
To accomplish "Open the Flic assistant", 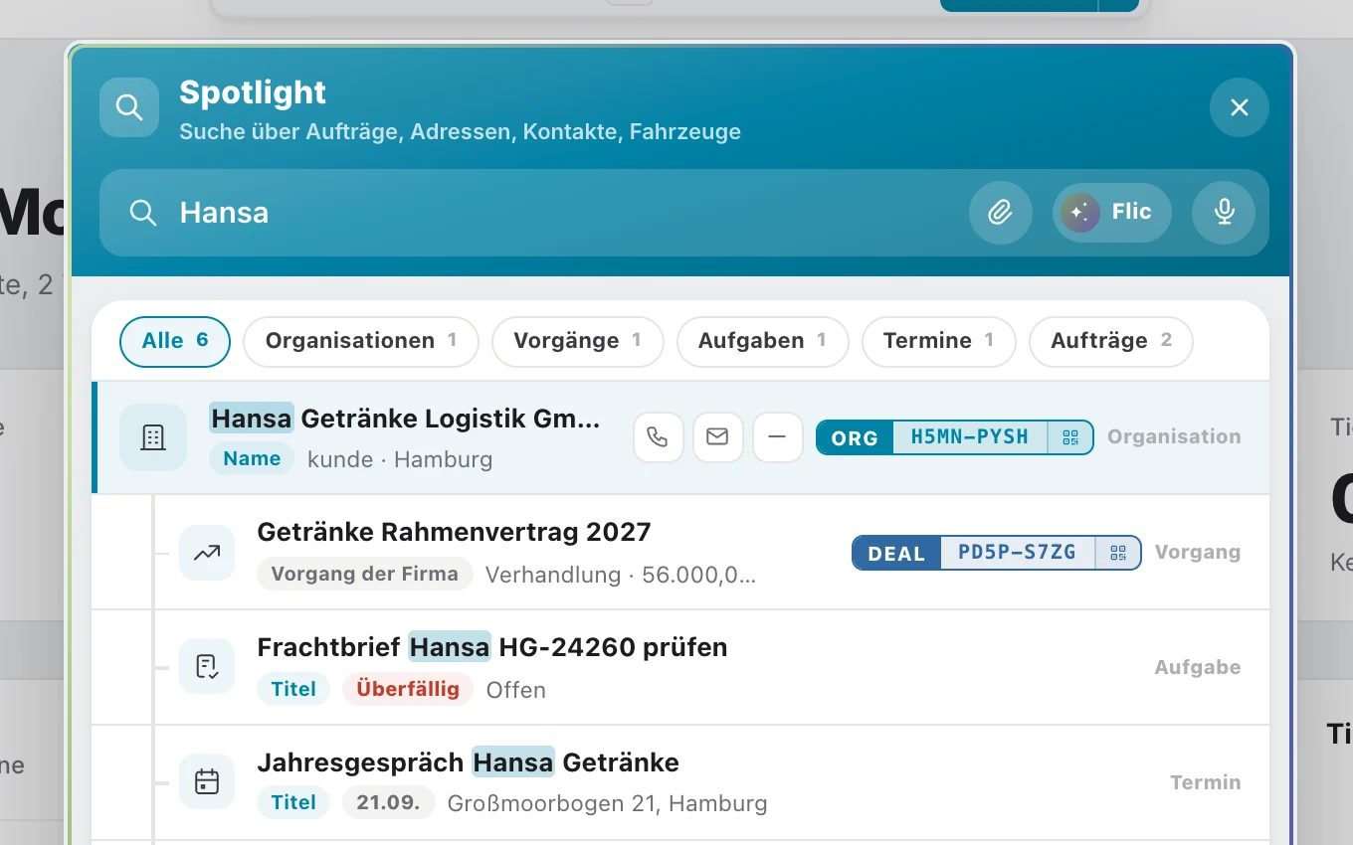I will (1112, 212).
